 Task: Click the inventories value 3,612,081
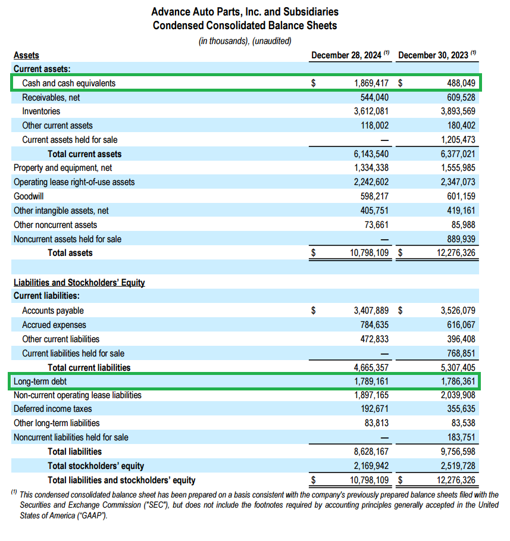pyautogui.click(x=371, y=111)
